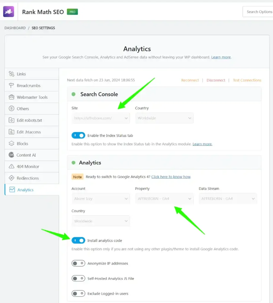Turn off Enable the Index Status tab
Image resolution: width=273 pixels, height=303 pixels.
(x=78, y=135)
